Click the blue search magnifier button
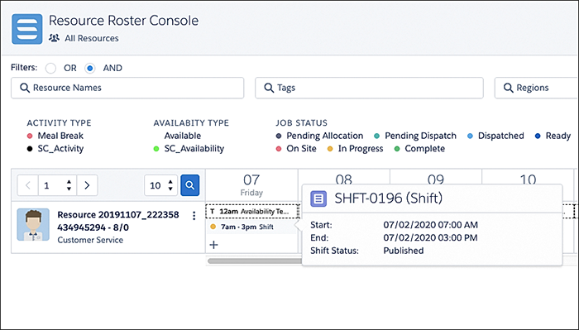Screen dimensions: 579x330 [189, 185]
